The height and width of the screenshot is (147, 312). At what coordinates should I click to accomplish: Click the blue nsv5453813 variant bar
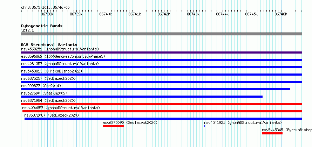click(x=161, y=75)
